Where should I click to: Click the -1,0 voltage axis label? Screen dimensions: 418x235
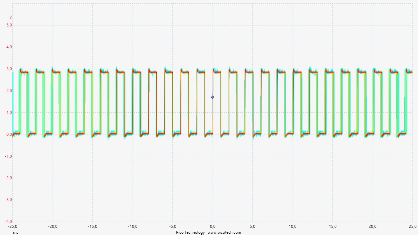pos(8,156)
